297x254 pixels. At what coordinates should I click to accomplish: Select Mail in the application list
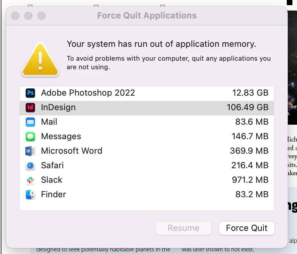tap(49, 122)
